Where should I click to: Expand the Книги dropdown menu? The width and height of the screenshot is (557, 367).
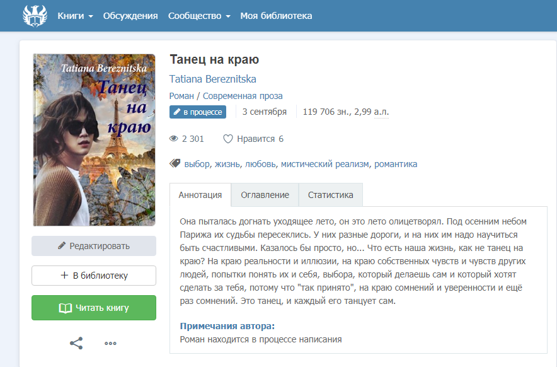pos(76,16)
